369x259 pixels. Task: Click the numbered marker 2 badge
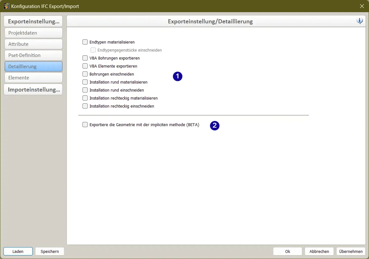pyautogui.click(x=215, y=125)
